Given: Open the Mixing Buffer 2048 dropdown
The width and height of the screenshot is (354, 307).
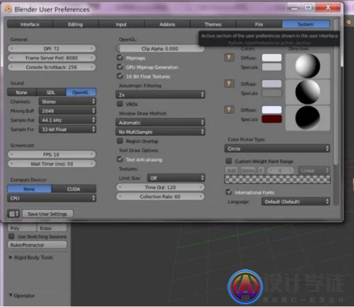Looking at the screenshot, I should [67, 111].
